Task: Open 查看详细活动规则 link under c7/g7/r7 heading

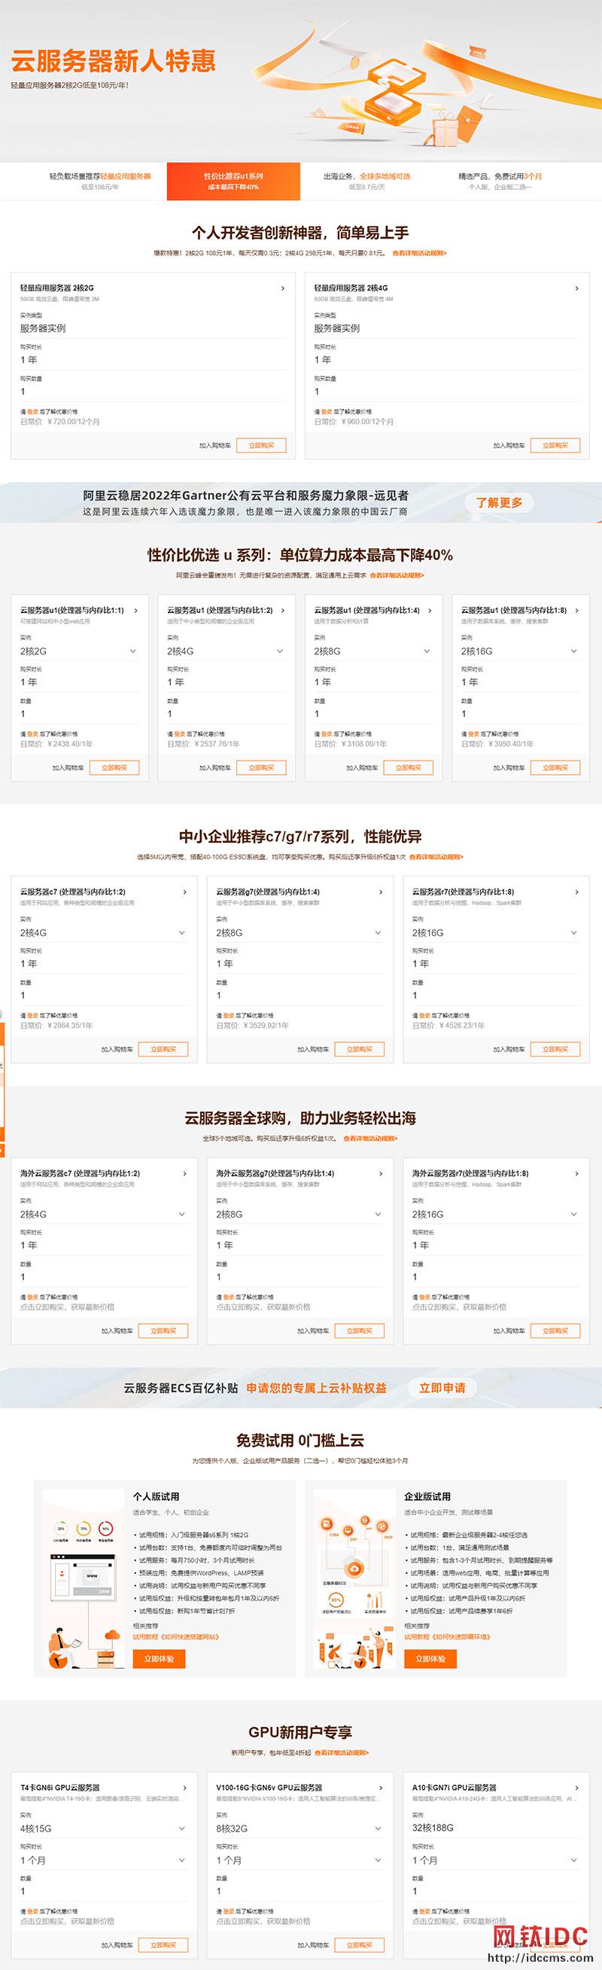Action: pos(436,856)
